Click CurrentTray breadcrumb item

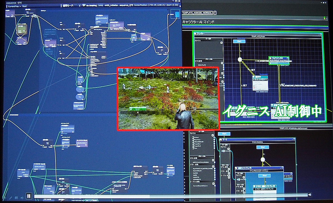point(13,6)
